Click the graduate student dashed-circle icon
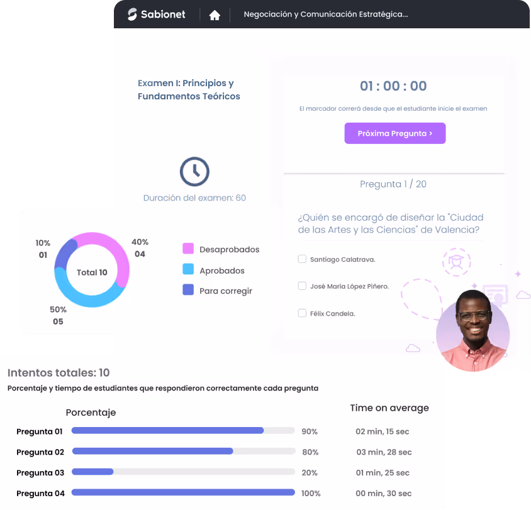This screenshot has height=510, width=531. tap(457, 262)
